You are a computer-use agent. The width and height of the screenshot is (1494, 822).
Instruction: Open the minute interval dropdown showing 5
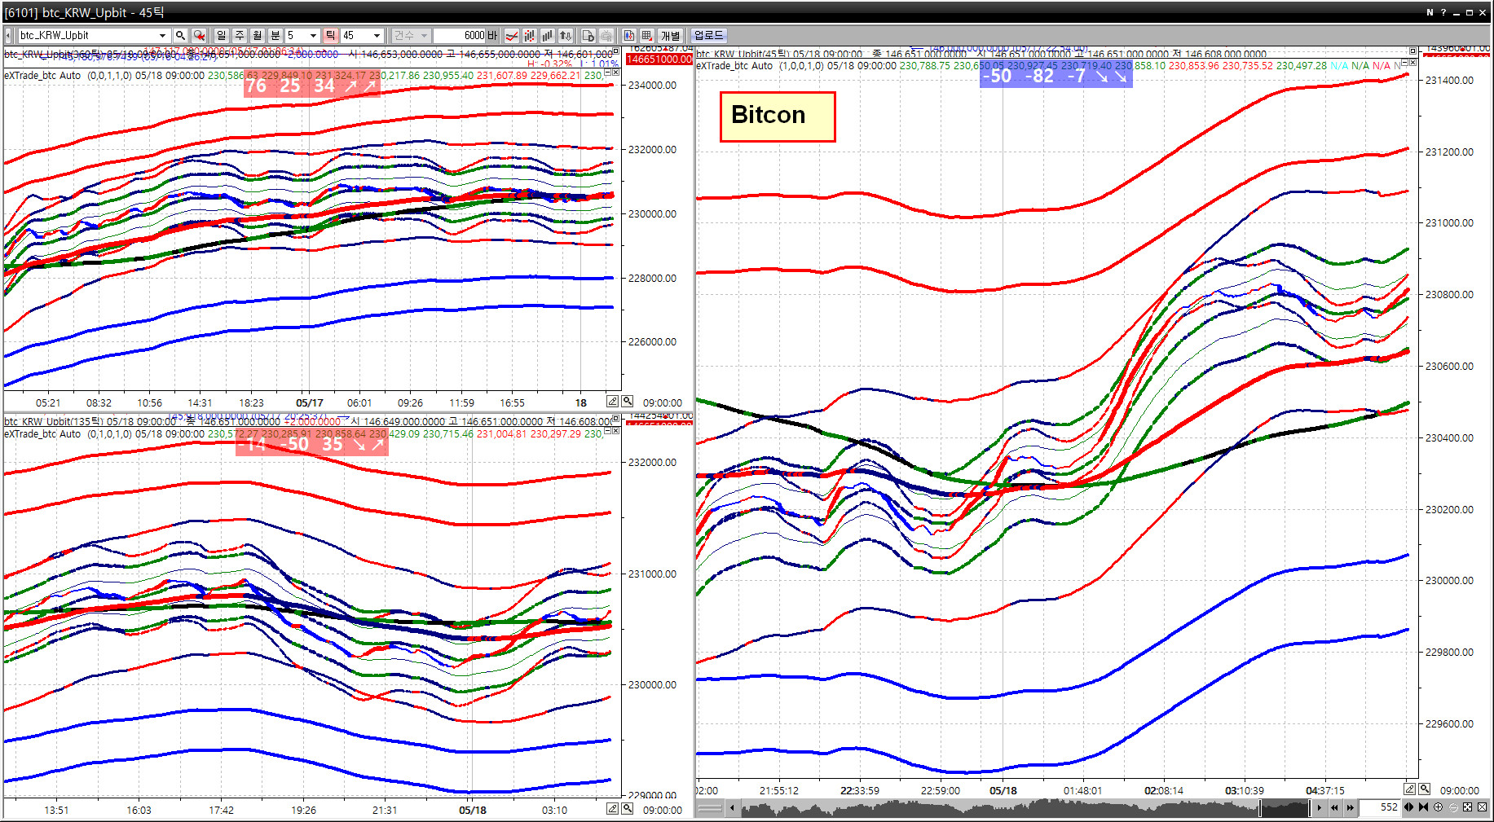tap(313, 35)
